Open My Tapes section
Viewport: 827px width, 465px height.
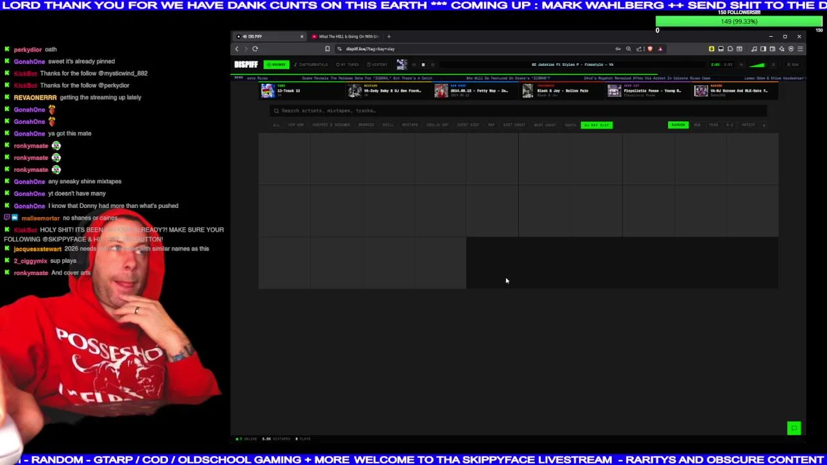pos(348,65)
